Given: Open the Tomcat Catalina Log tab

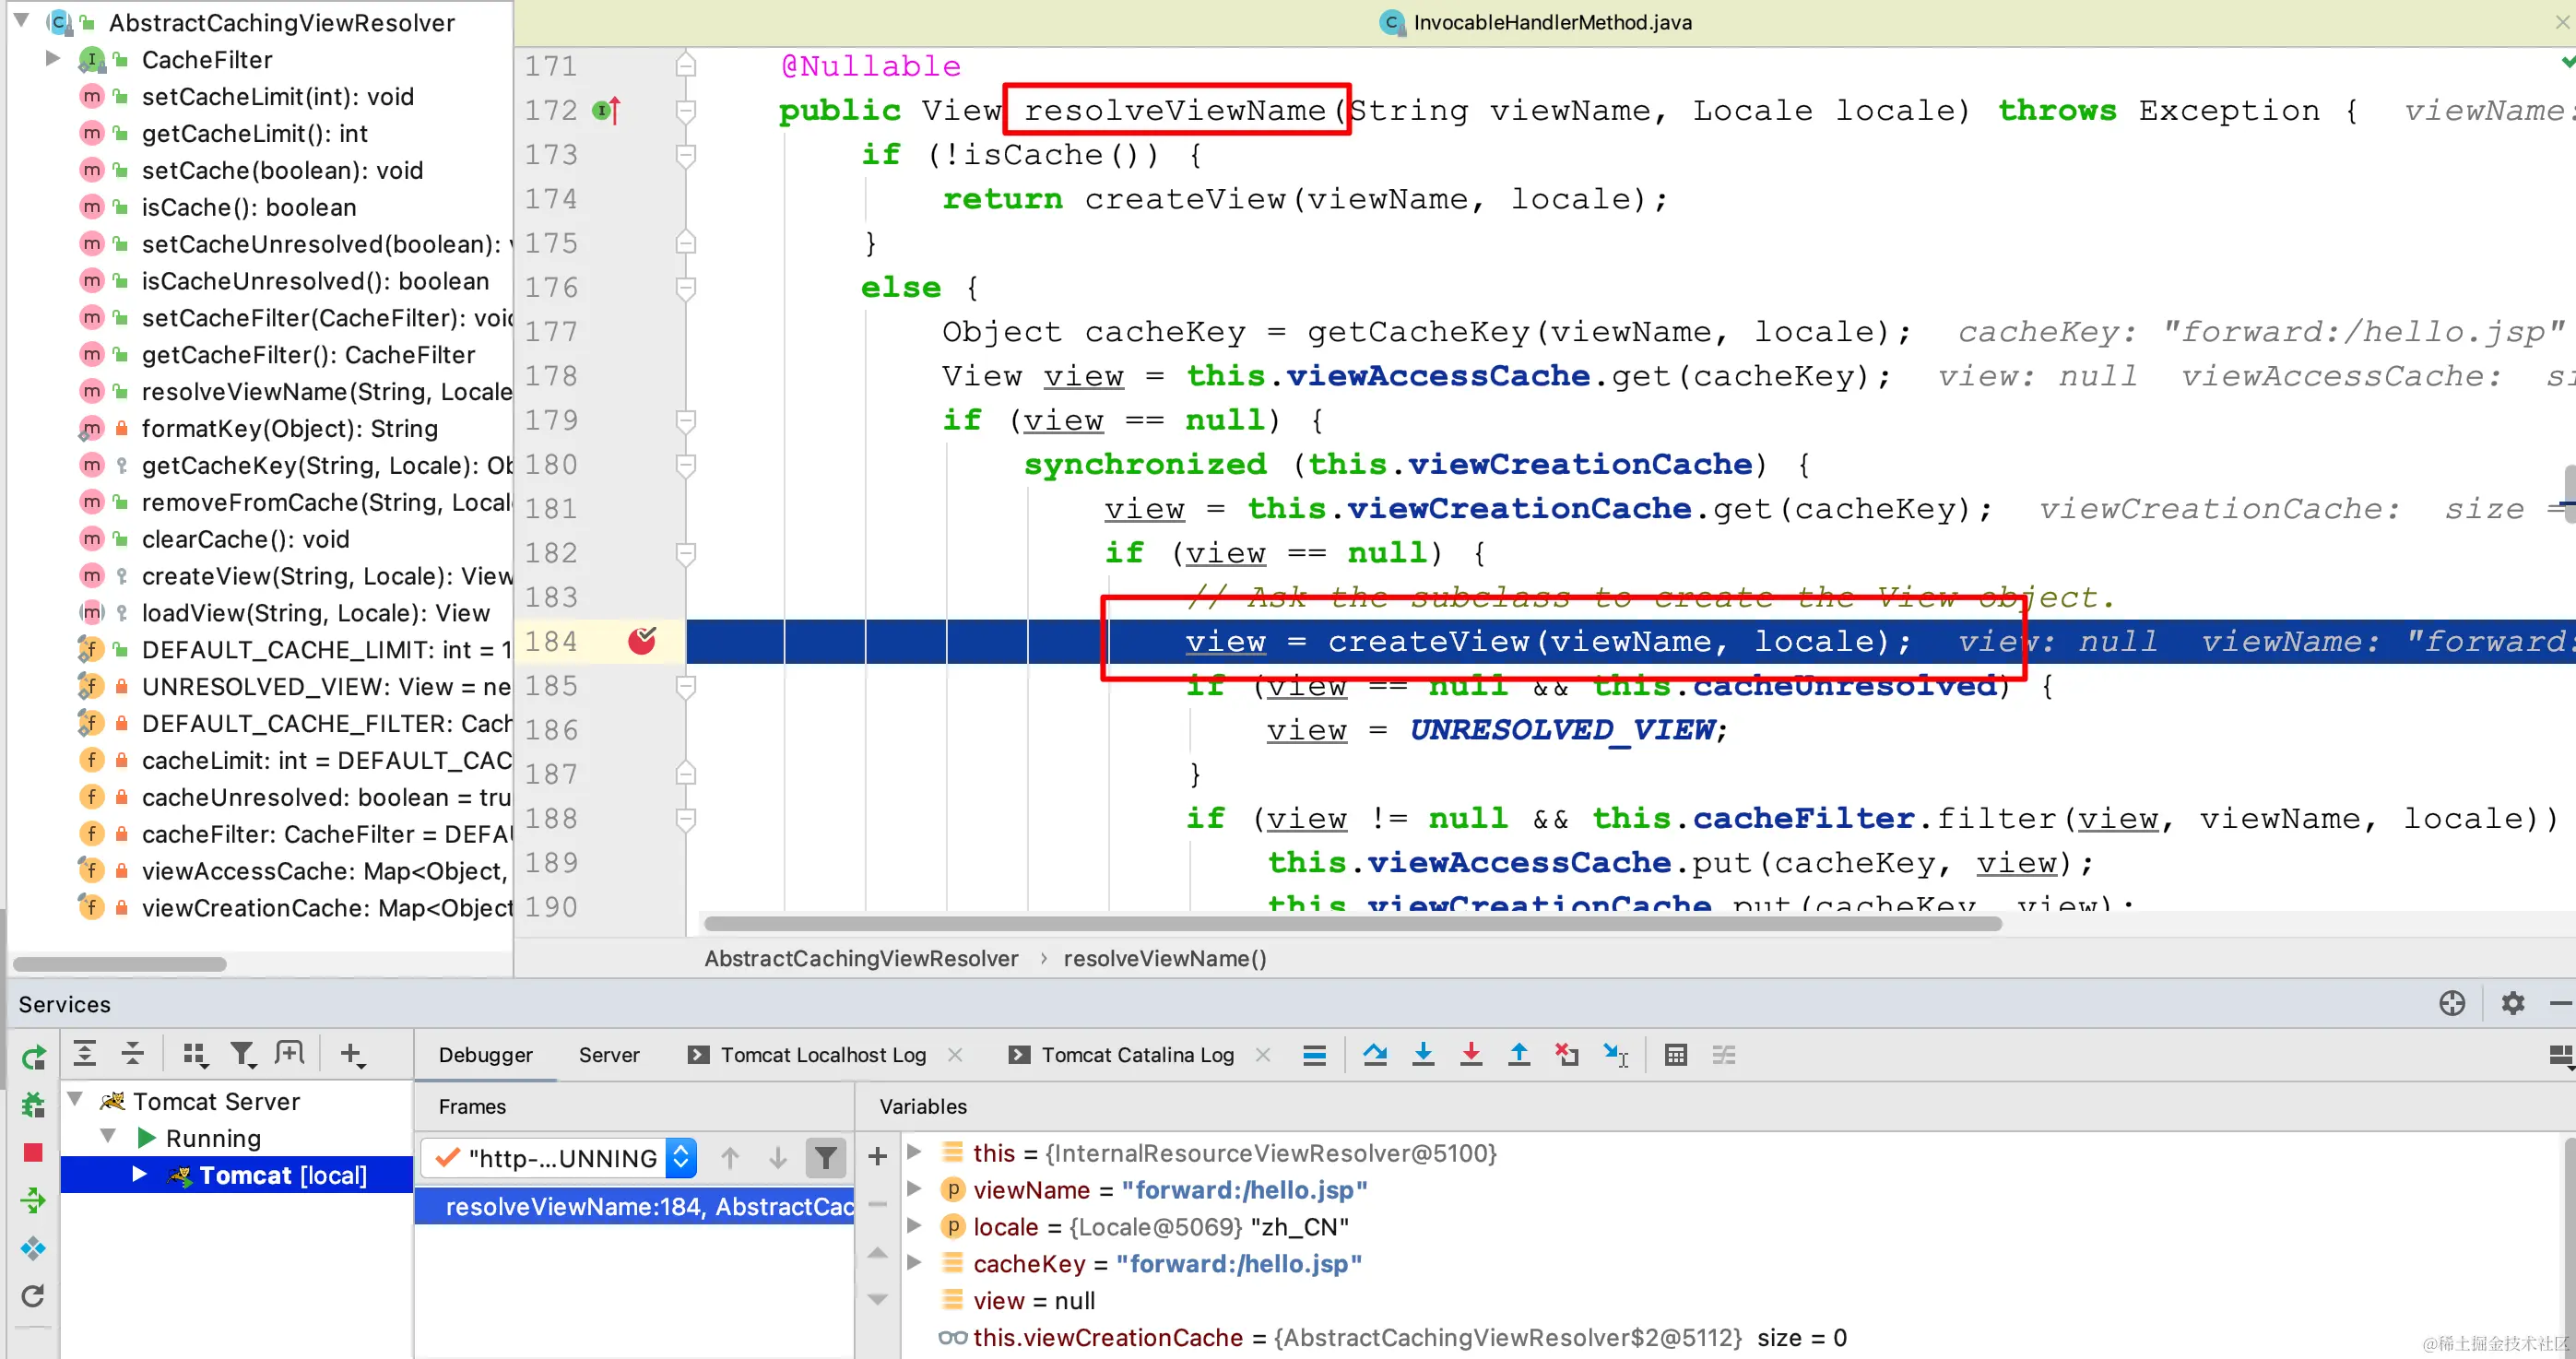Looking at the screenshot, I should pyautogui.click(x=1137, y=1054).
